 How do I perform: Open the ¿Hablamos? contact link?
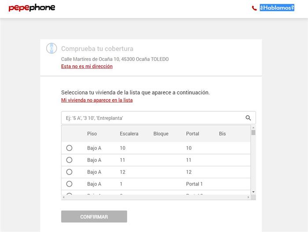click(x=277, y=8)
